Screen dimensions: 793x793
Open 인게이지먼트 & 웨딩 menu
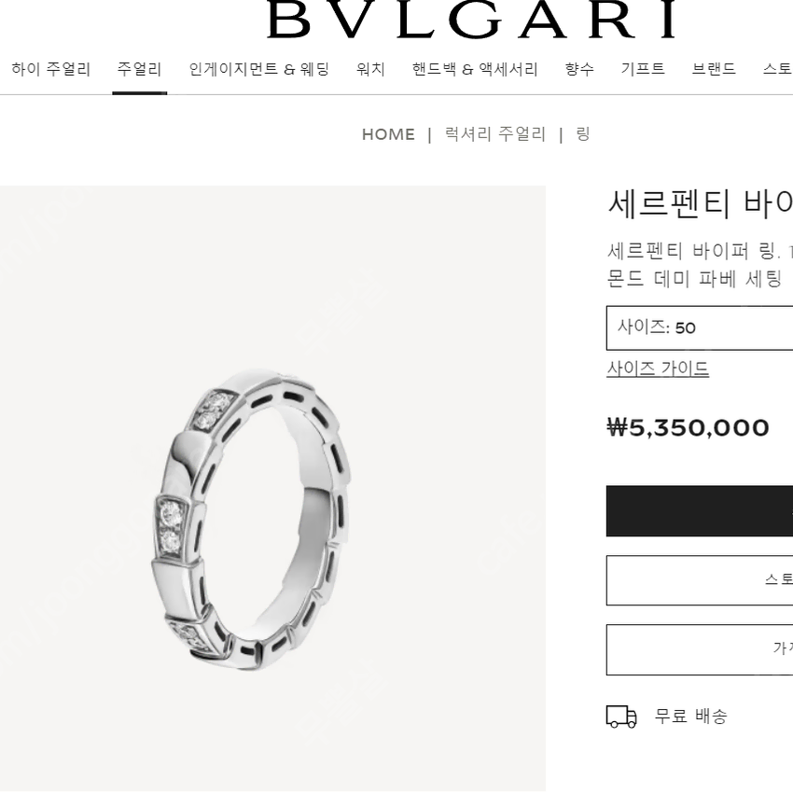coord(259,69)
